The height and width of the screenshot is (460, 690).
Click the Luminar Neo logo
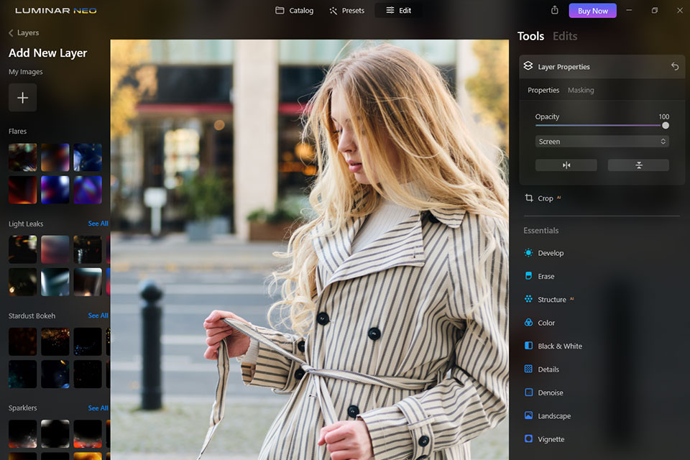click(56, 11)
